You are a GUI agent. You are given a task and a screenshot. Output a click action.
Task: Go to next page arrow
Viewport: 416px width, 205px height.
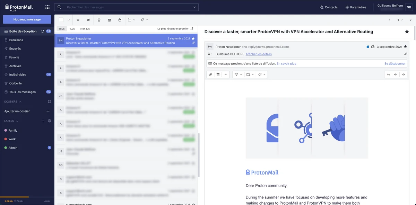point(411,20)
